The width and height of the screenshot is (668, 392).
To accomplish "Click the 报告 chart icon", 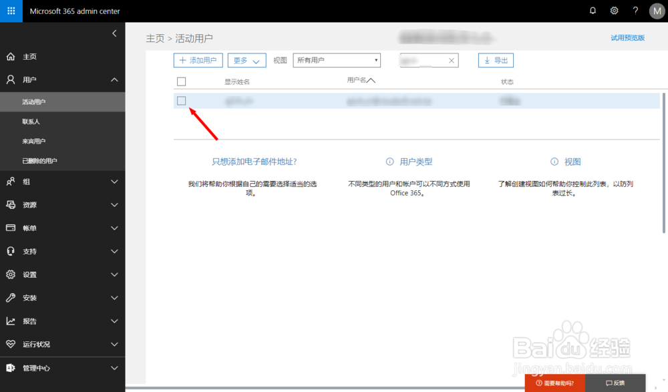I will click(11, 321).
